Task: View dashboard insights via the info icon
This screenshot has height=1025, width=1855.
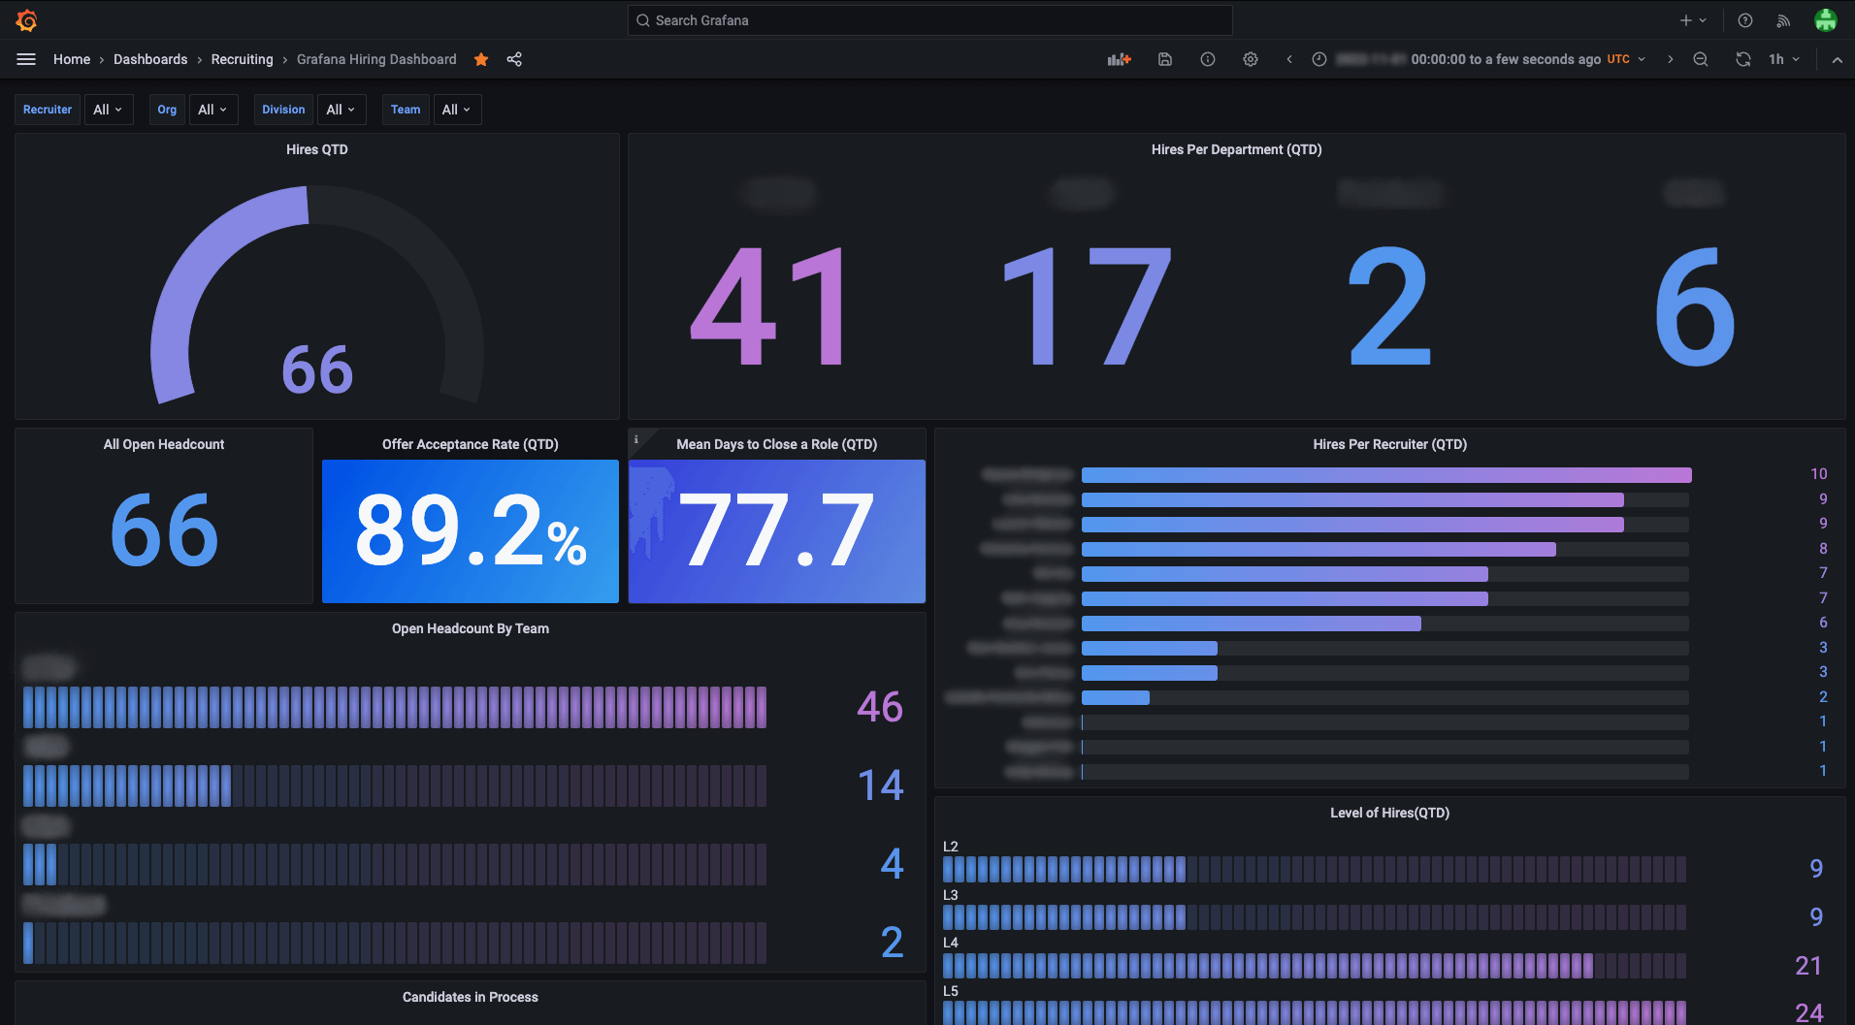Action: click(x=1208, y=59)
